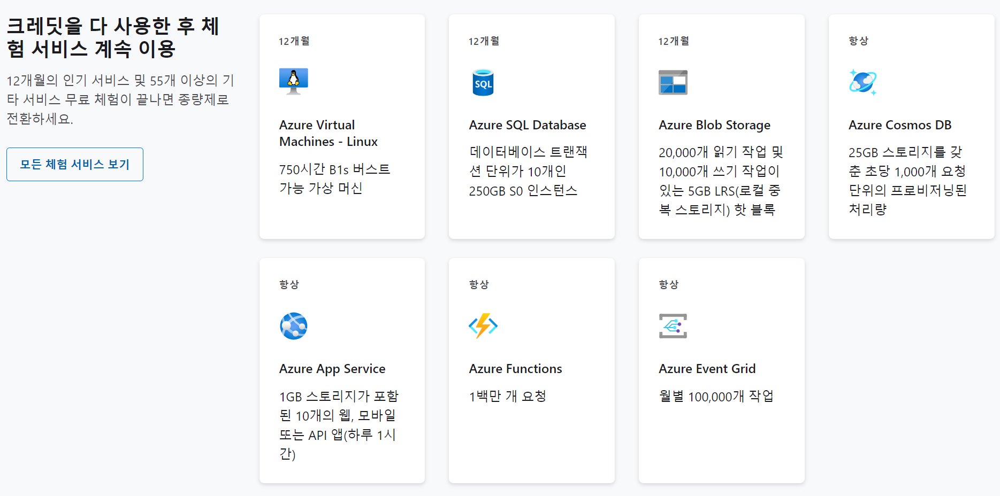
Task: Select the 1백만 개 요청 text
Action: click(508, 396)
